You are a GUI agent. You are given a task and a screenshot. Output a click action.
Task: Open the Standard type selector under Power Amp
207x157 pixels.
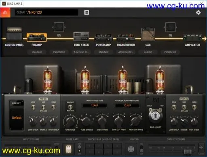click(x=103, y=52)
